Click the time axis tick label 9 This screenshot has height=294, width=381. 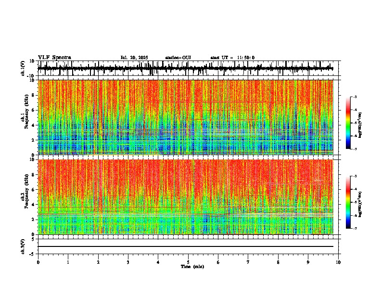308,262
